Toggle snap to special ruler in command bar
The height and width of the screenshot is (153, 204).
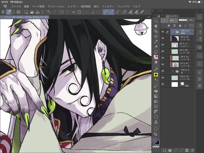[x=111, y=12]
